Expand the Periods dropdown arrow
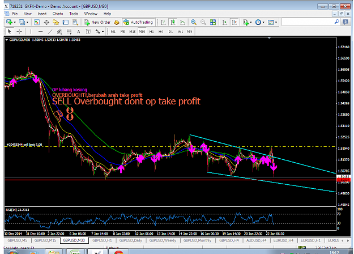Viewport: 354px width, 254px height. coord(263,22)
